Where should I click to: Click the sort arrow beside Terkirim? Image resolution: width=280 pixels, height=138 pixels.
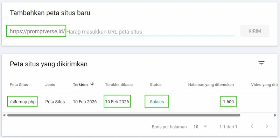pyautogui.click(x=92, y=84)
